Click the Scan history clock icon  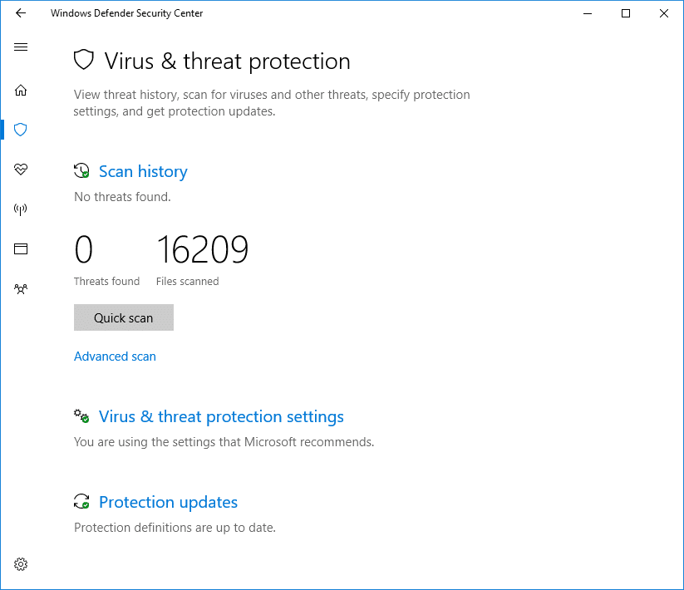tap(81, 171)
